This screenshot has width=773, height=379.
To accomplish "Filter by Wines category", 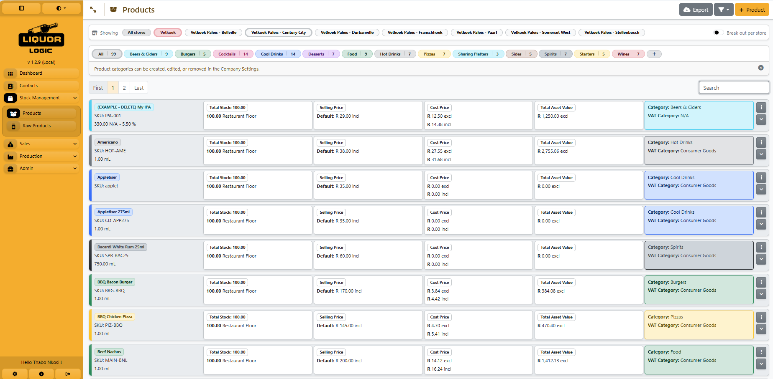I will click(x=628, y=54).
